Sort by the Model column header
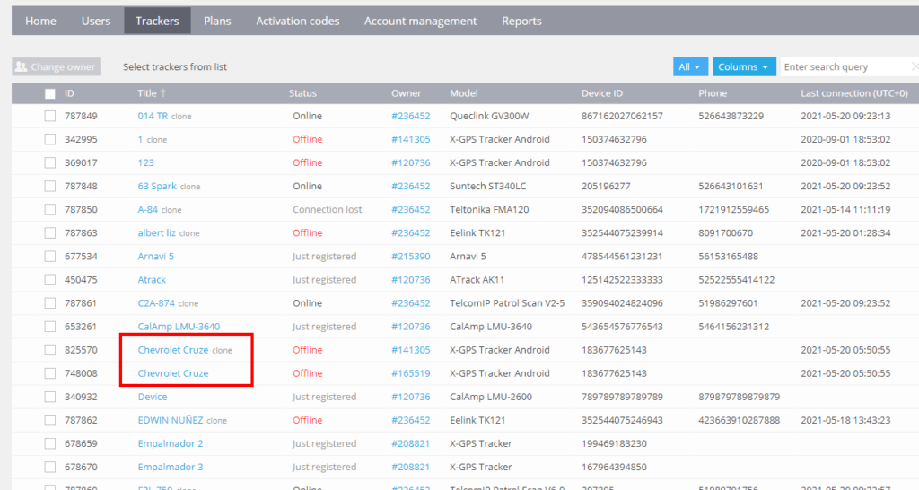 coord(464,93)
